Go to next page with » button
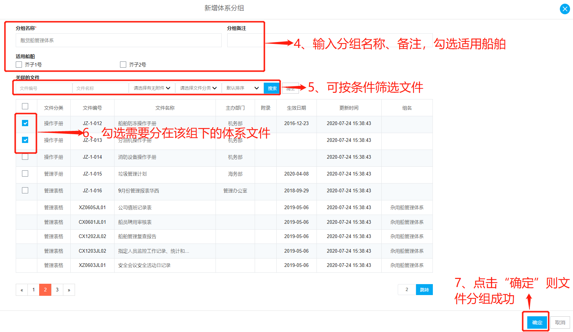This screenshot has width=573, height=332. coord(69,290)
